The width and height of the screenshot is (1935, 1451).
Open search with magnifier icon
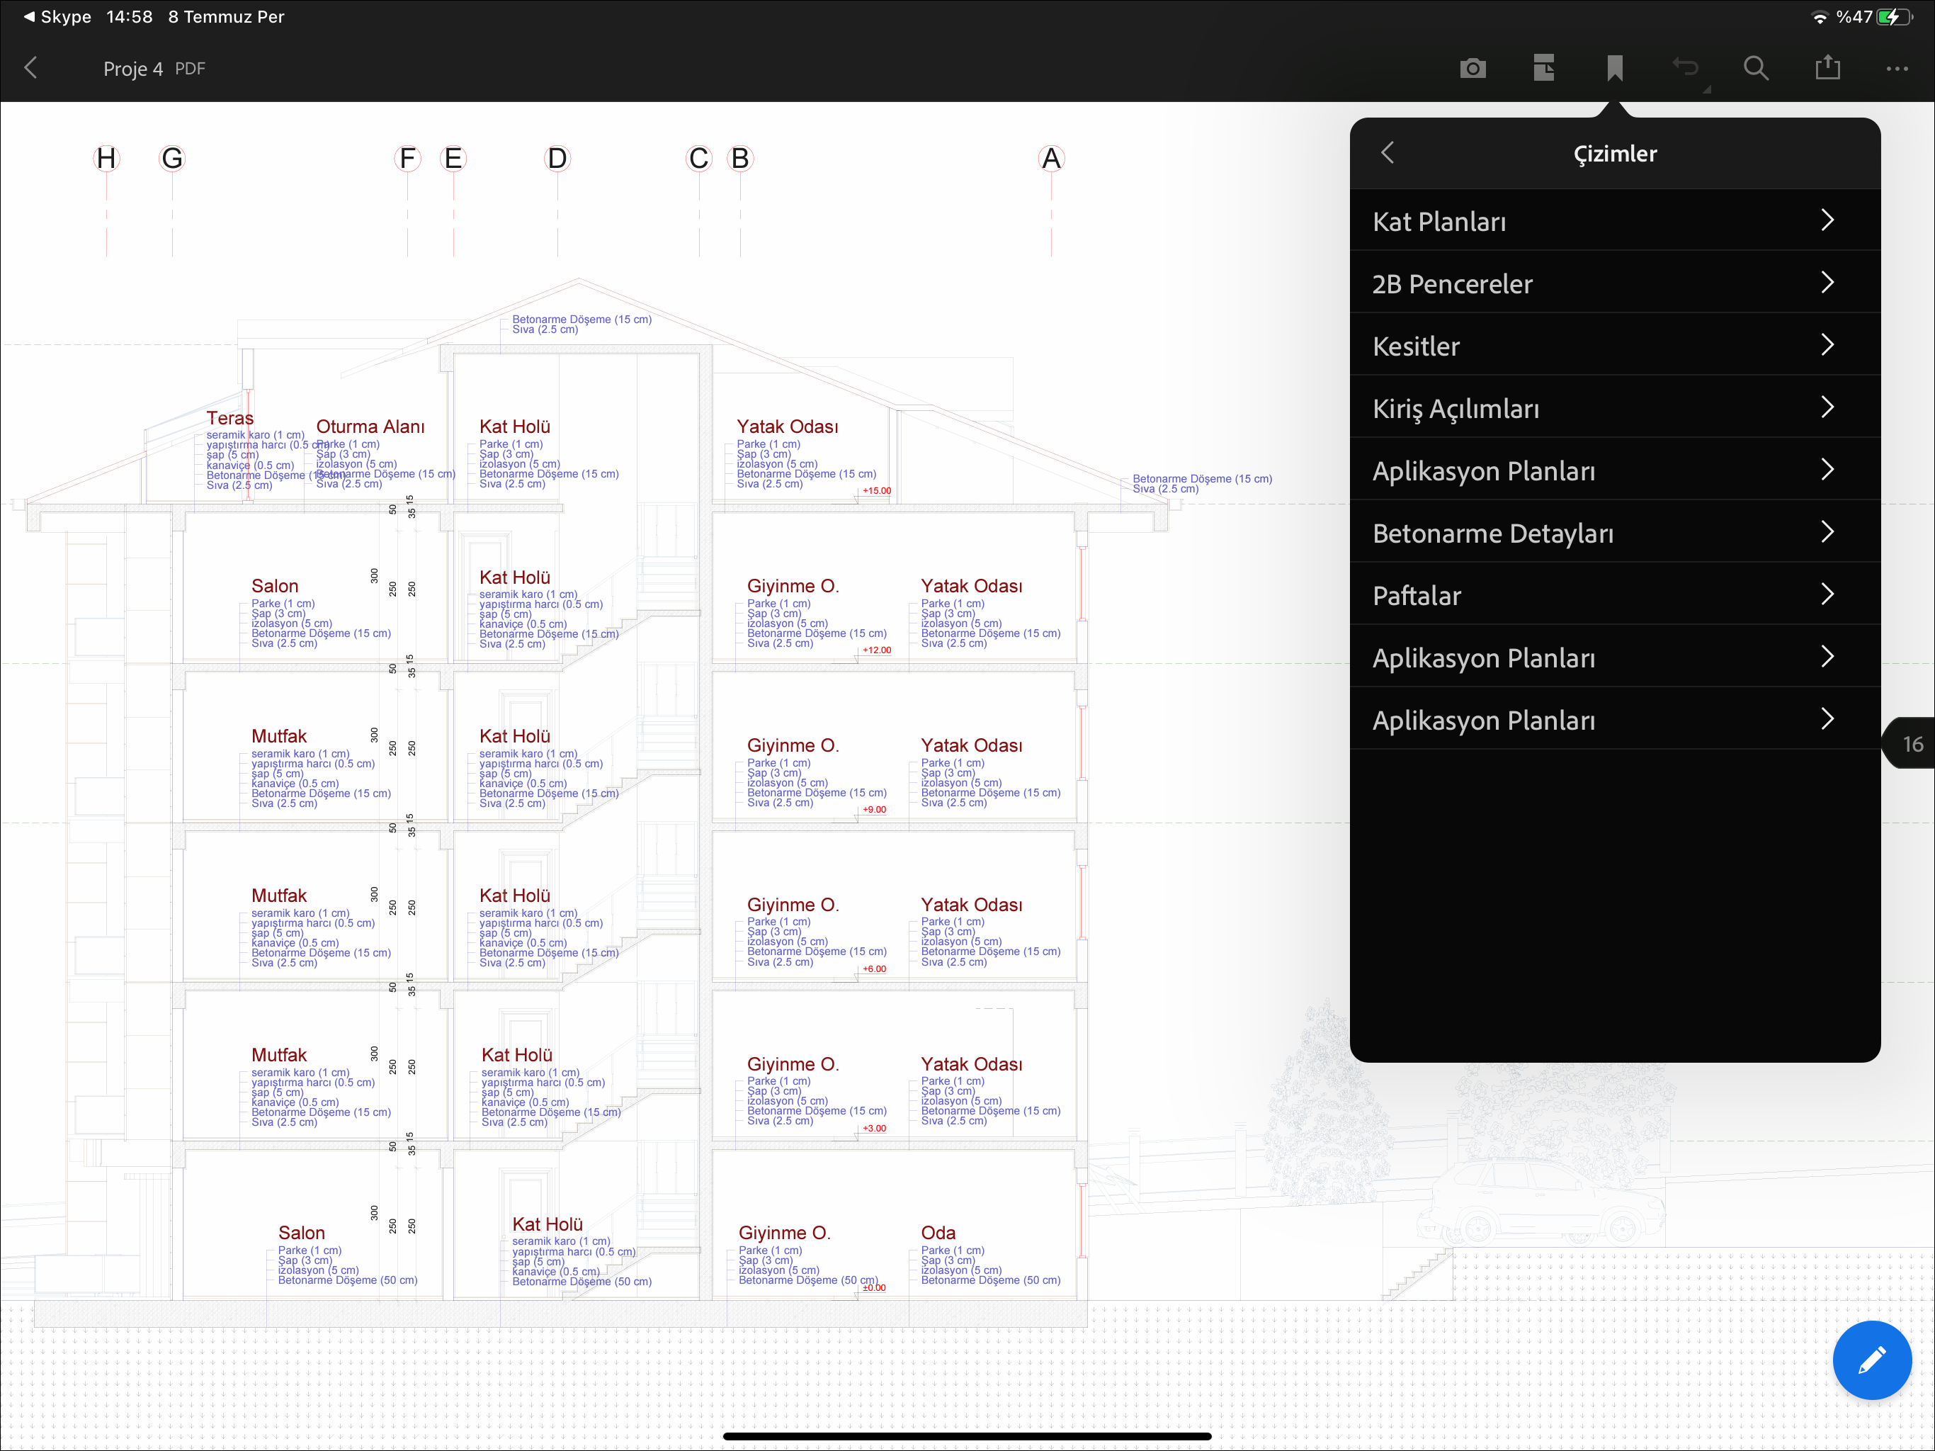click(x=1756, y=68)
